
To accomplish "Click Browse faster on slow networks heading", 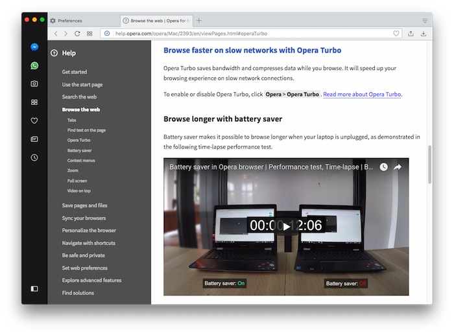I will tap(252, 51).
